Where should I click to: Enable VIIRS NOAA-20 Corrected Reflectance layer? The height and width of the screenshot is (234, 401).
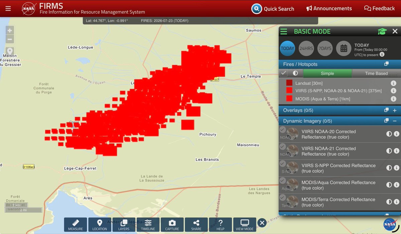283,130
